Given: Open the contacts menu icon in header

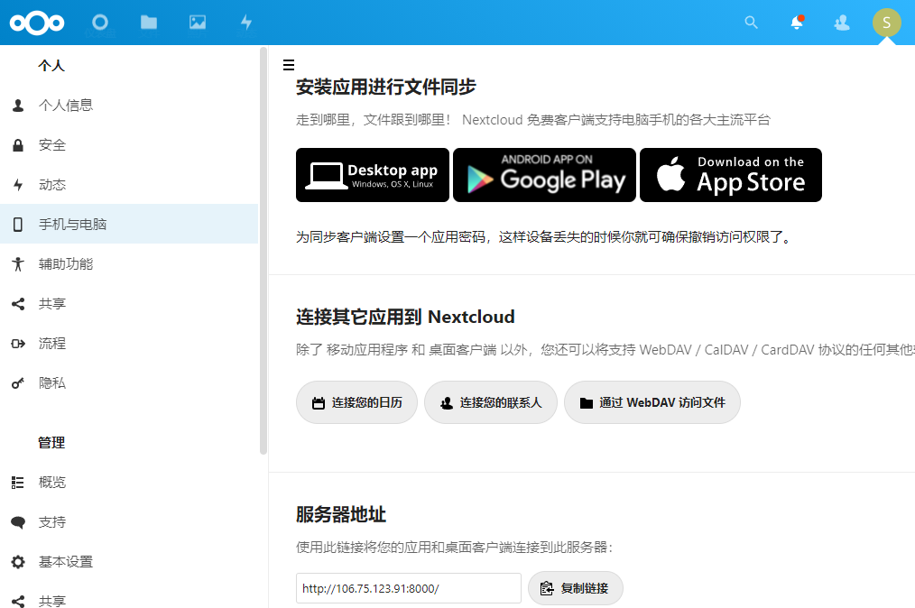Looking at the screenshot, I should pos(842,23).
